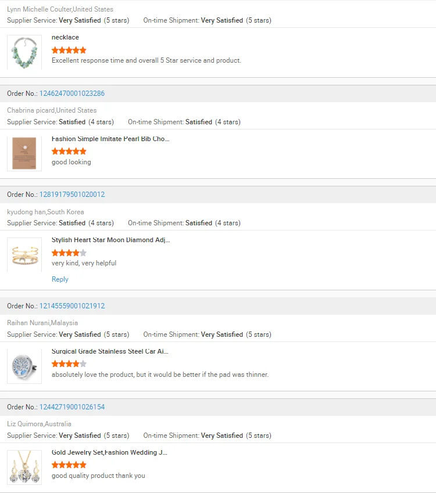The width and height of the screenshot is (436, 493).
Task: Open 'Fashion Simple Imitate Pearl Bib Cho...' title
Action: 110,139
